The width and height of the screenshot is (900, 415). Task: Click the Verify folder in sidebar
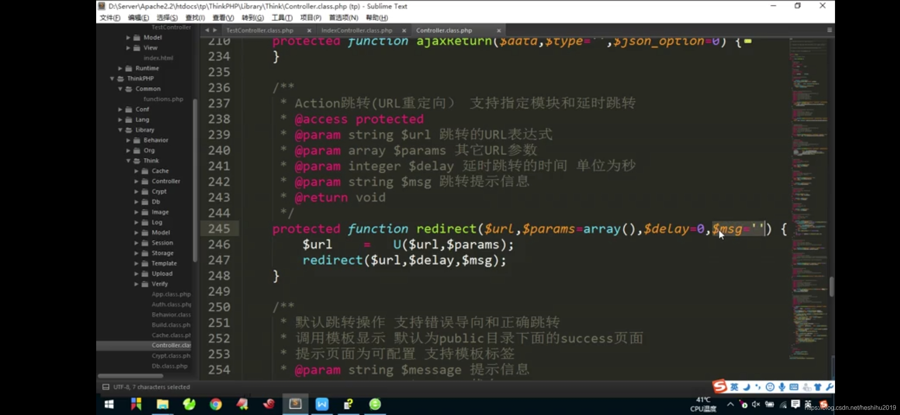click(159, 284)
